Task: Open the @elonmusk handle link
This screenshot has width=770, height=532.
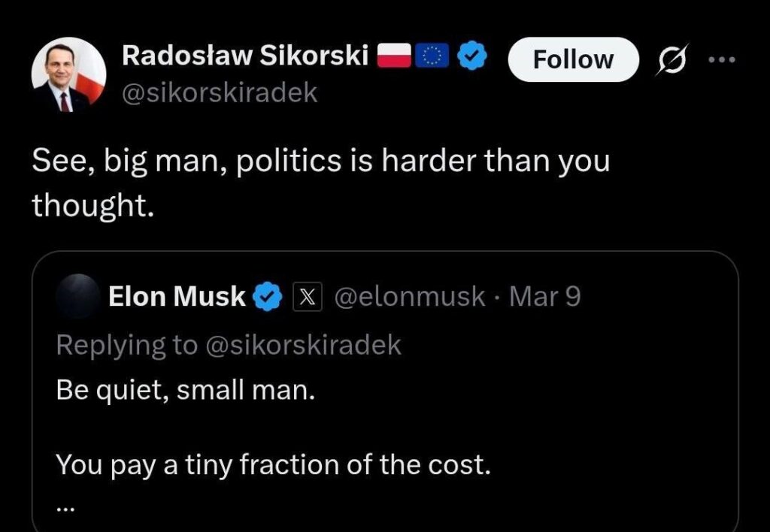Action: pos(409,297)
